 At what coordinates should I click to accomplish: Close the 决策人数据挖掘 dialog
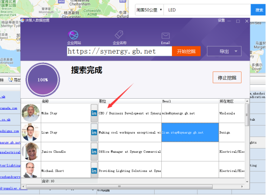pyautogui.click(x=247, y=21)
